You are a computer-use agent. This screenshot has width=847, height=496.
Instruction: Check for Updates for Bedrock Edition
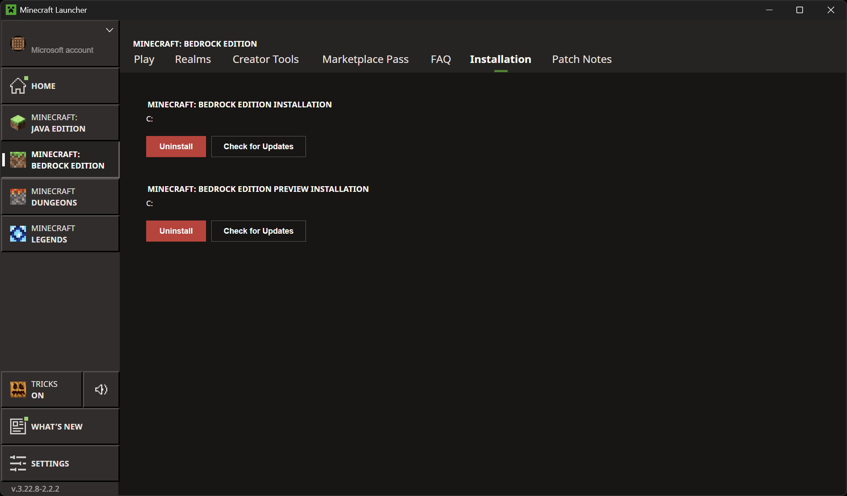[258, 147]
